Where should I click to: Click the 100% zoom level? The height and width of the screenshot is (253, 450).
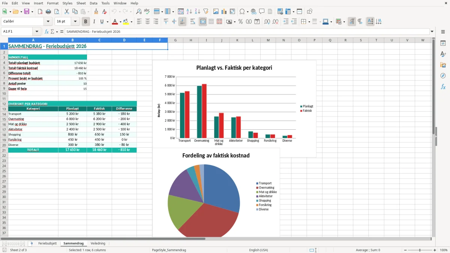coord(444,250)
